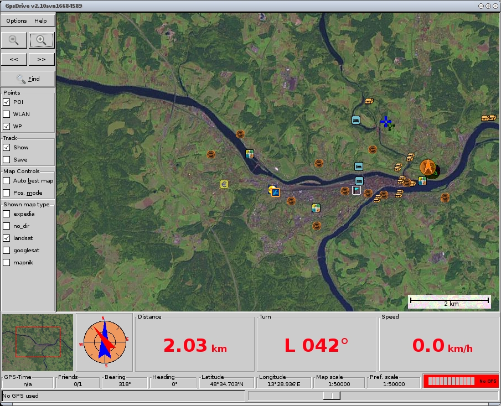Viewport: 501px width, 406px height.
Task: Open the Help menu
Action: point(40,21)
